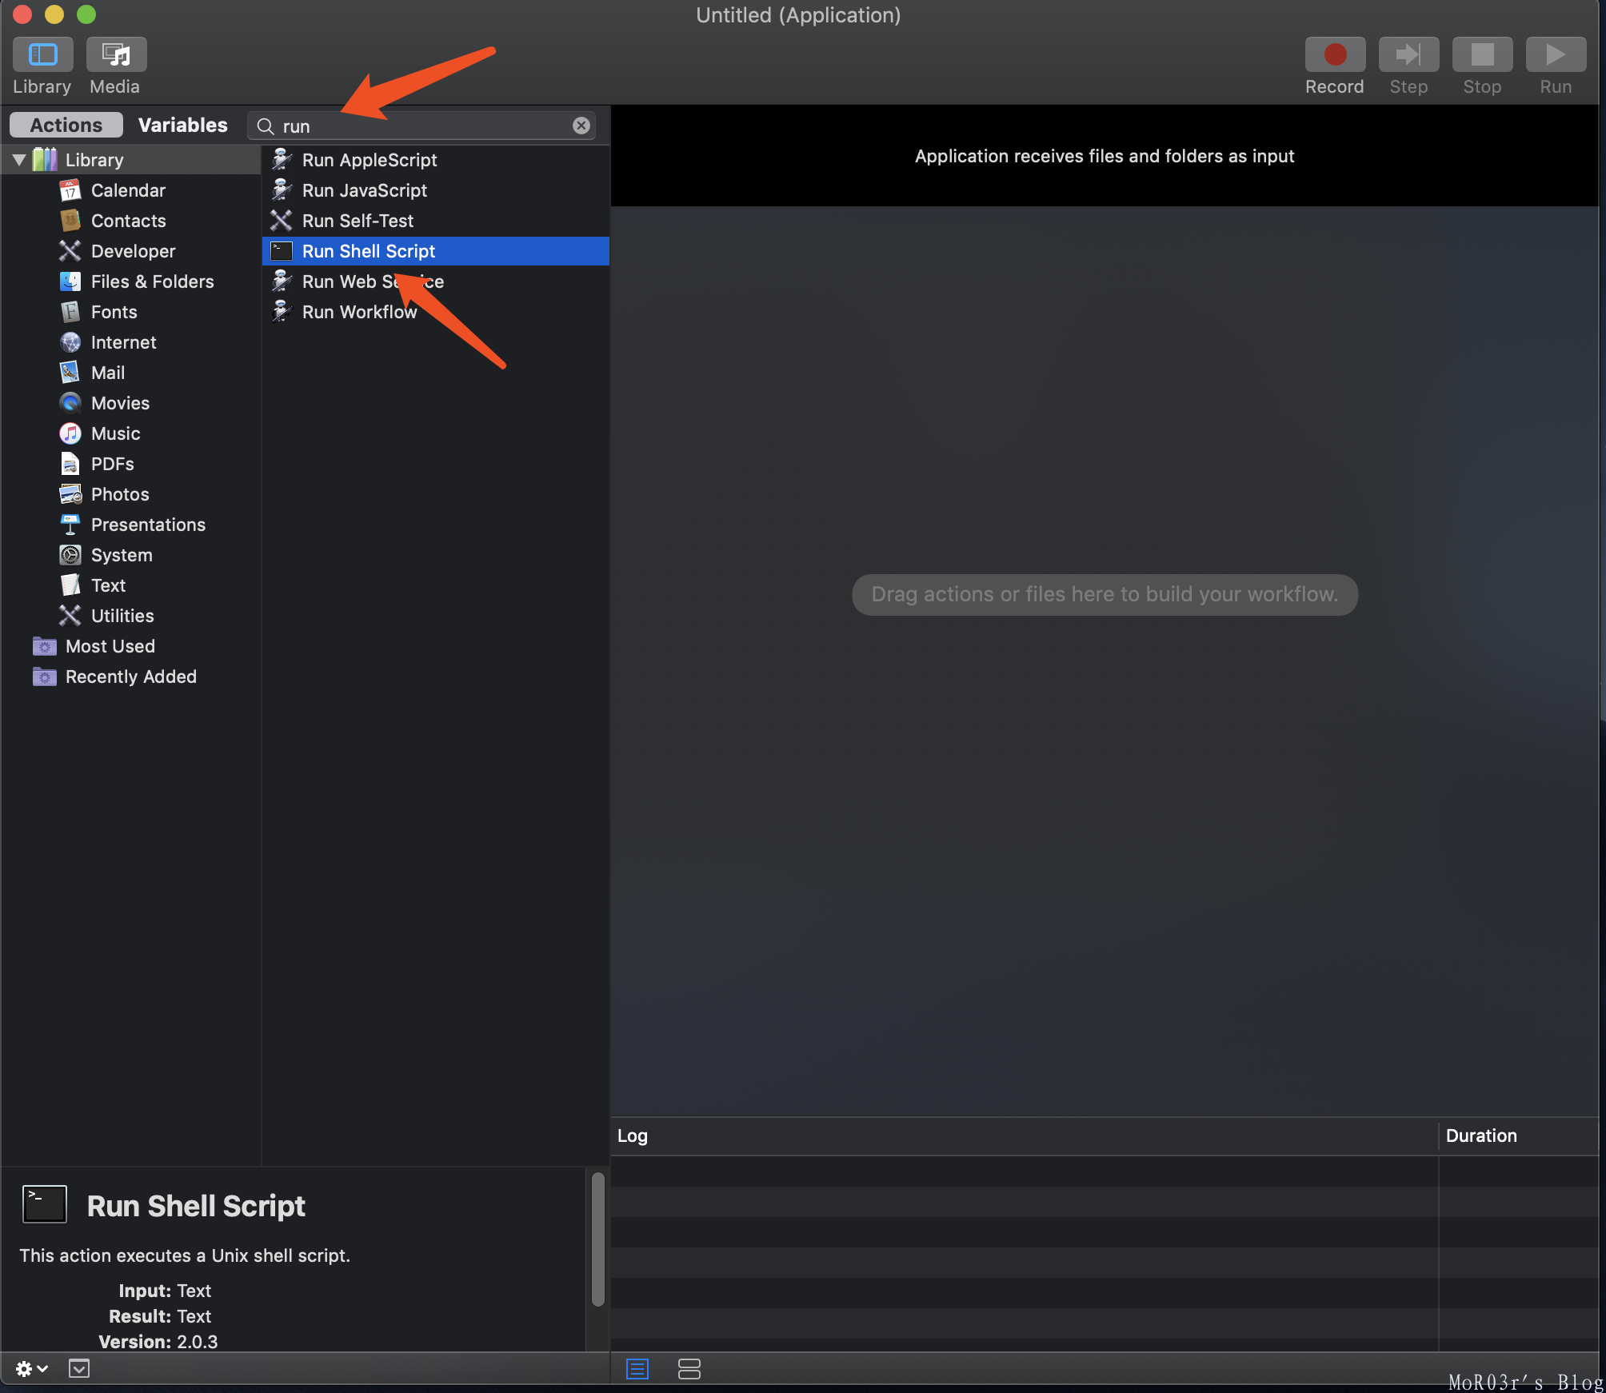The height and width of the screenshot is (1393, 1606).
Task: Switch to the Variables tab
Action: (182, 125)
